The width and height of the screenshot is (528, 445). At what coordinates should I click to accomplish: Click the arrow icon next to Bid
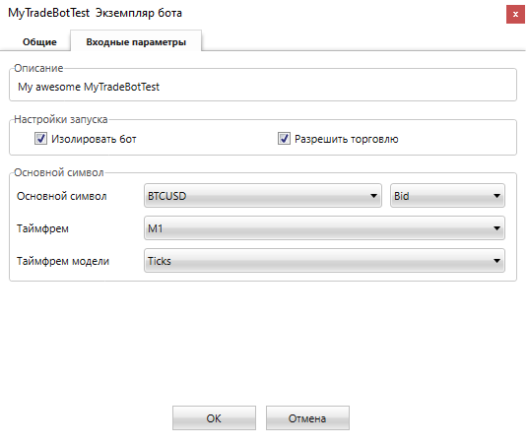coord(496,196)
